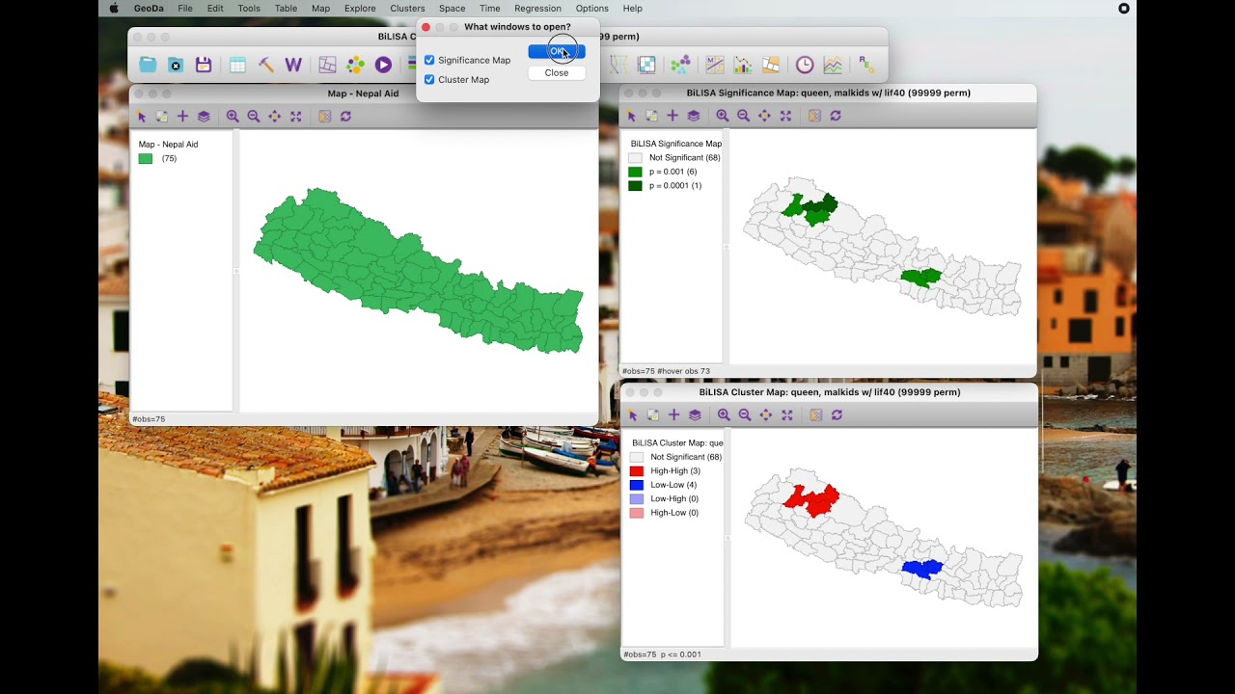Image resolution: width=1235 pixels, height=694 pixels.
Task: Open the cluster map icon in main toolbar
Action: point(771,65)
